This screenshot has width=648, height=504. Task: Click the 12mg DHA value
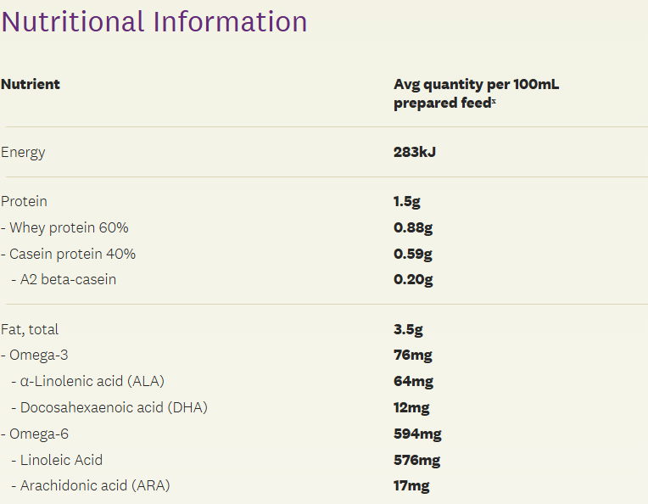click(411, 407)
